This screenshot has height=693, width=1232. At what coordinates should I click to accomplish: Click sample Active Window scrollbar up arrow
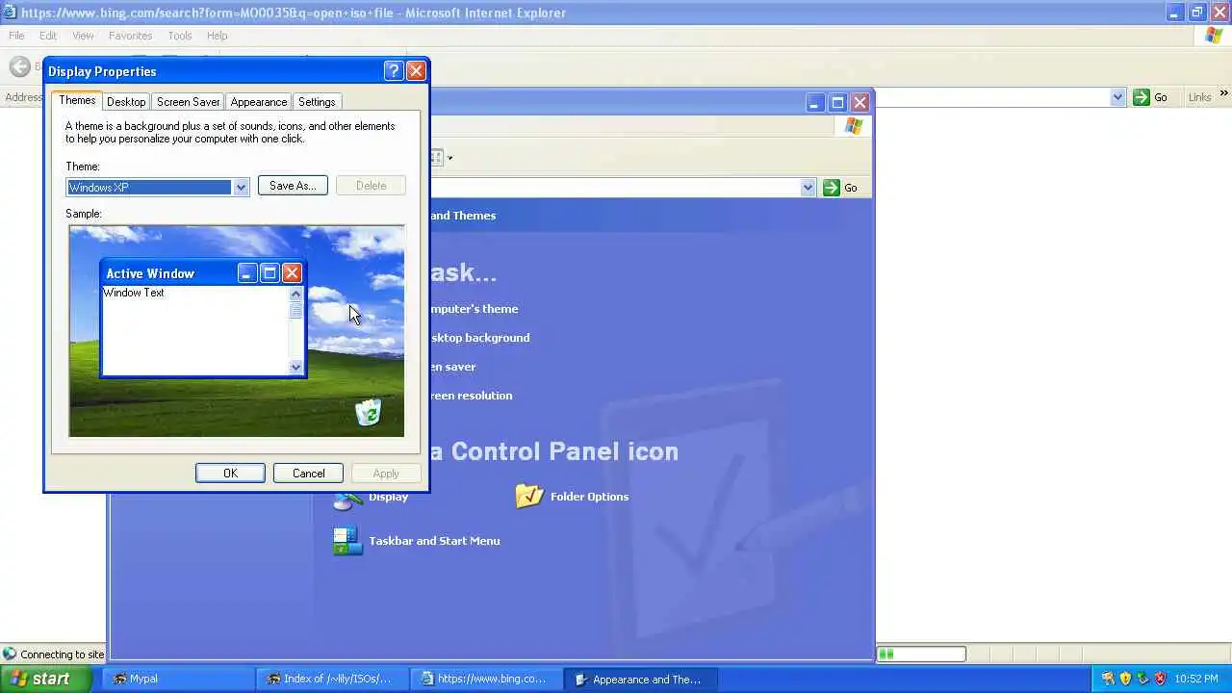[295, 294]
